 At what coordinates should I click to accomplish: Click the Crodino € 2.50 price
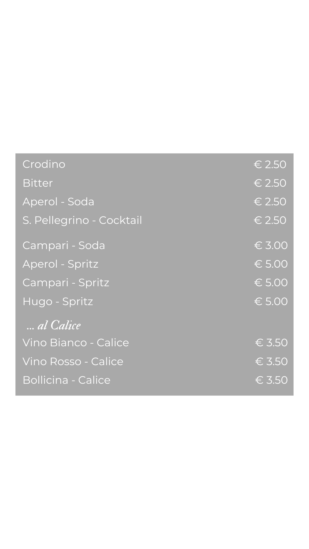[x=270, y=164]
